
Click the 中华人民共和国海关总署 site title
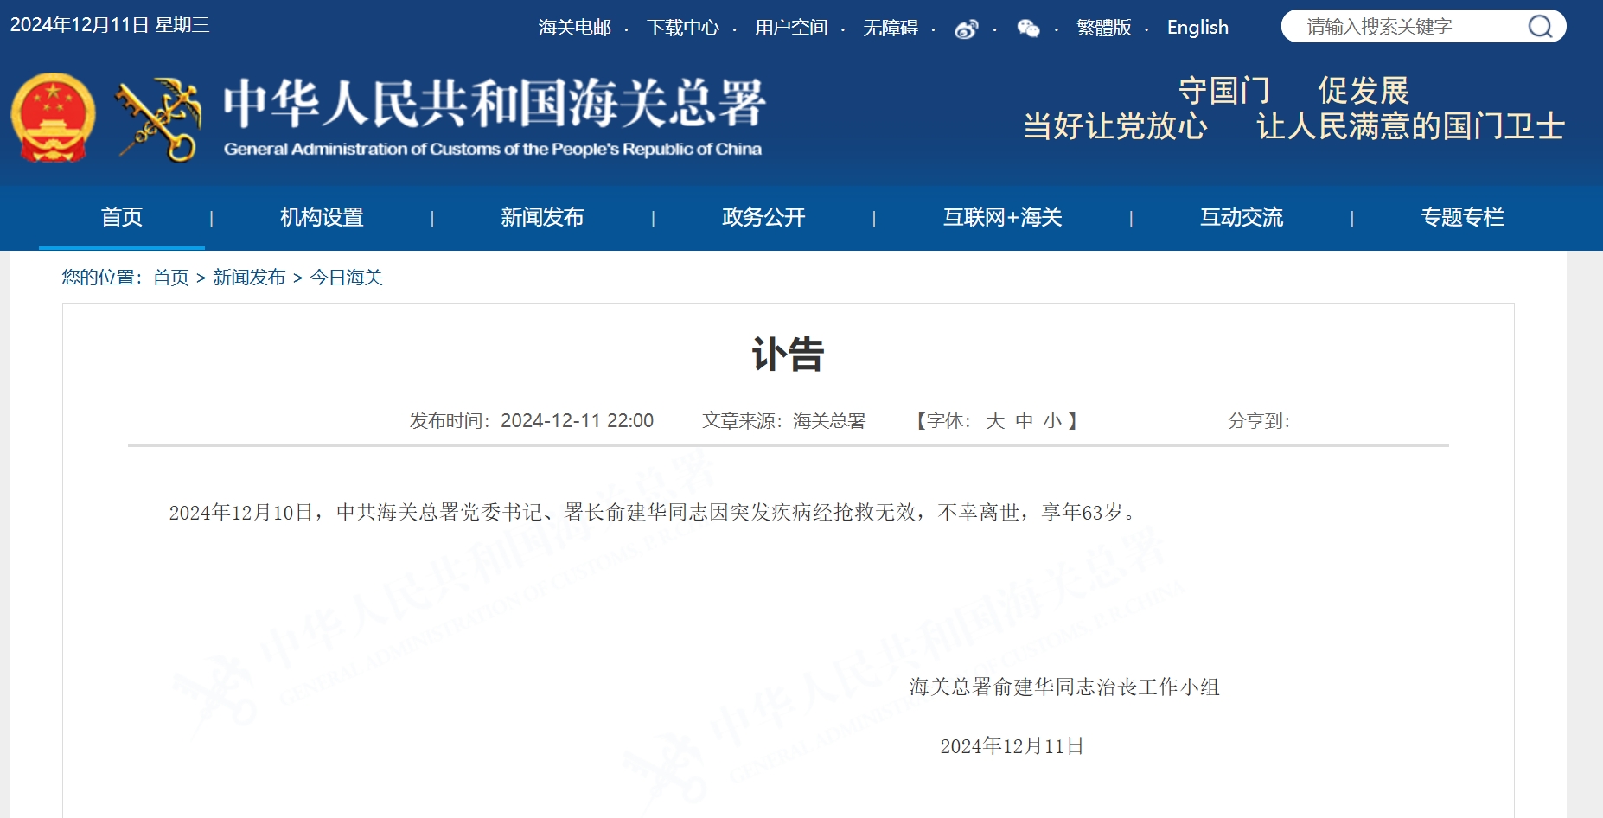pyautogui.click(x=495, y=103)
